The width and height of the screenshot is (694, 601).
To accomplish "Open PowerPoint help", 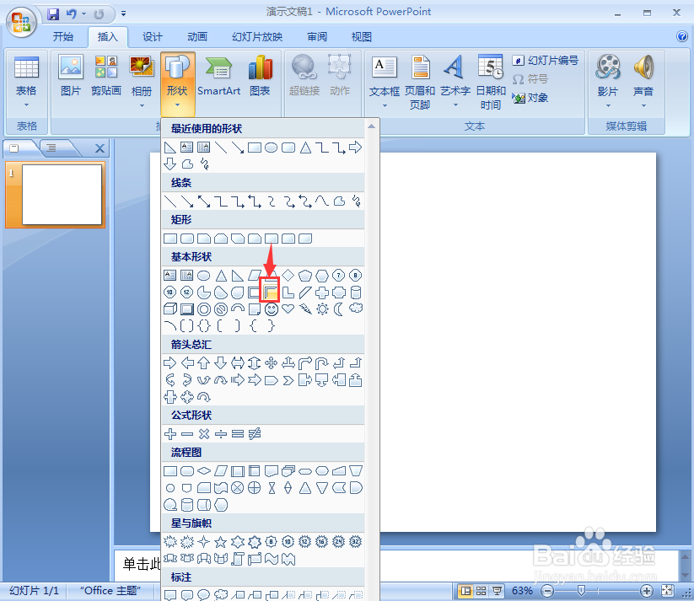I will coord(682,36).
